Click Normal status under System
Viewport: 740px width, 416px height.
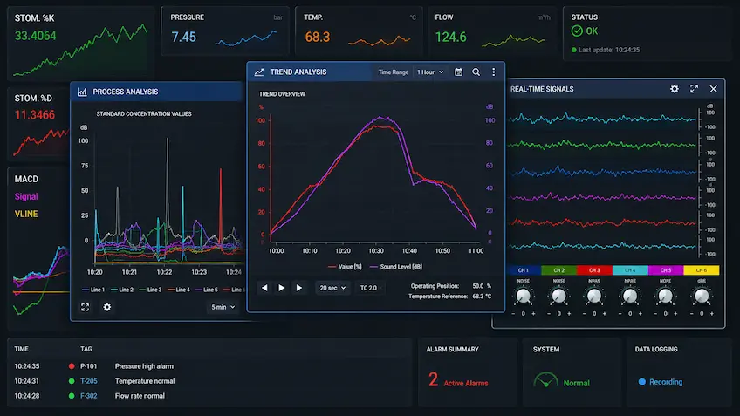(576, 383)
